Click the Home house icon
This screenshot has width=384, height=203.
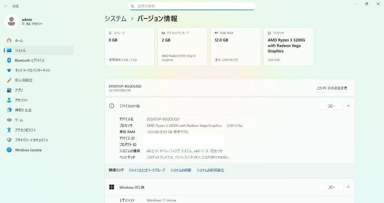pos(9,40)
